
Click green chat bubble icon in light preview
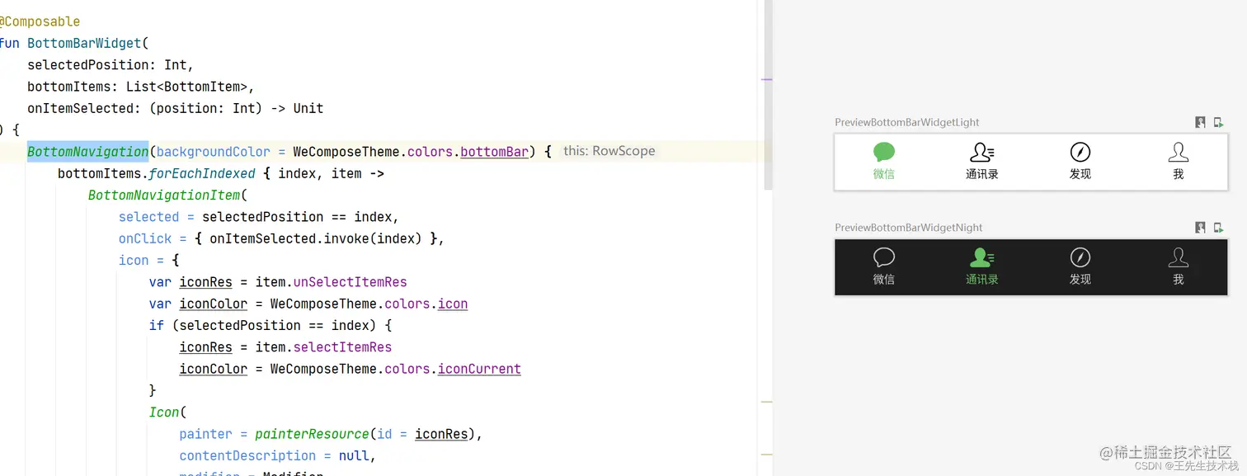[884, 152]
